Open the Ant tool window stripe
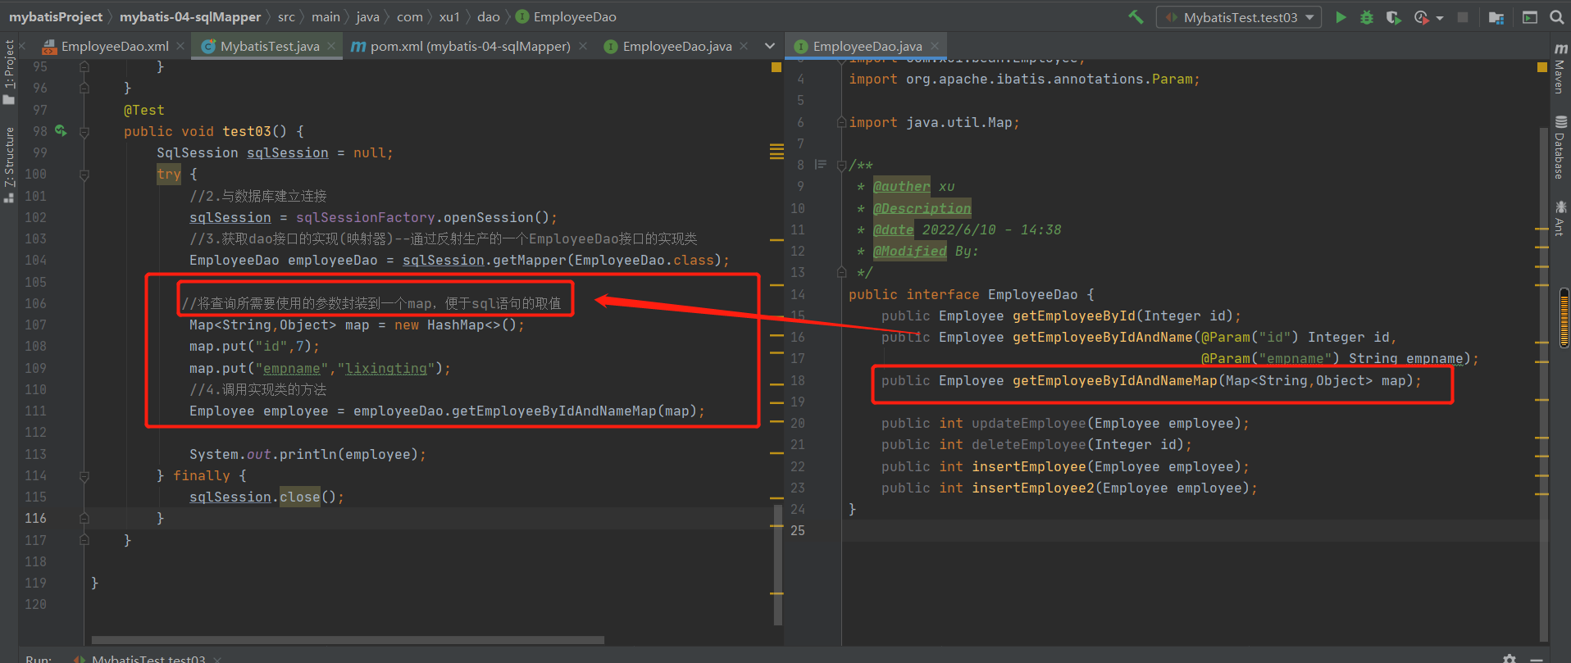 coord(1560,217)
